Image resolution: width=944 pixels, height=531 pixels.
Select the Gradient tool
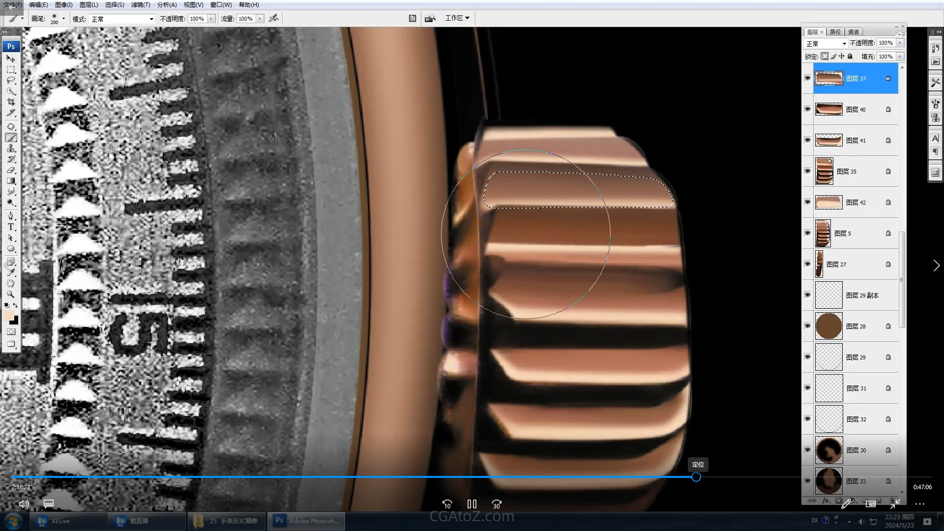(11, 181)
